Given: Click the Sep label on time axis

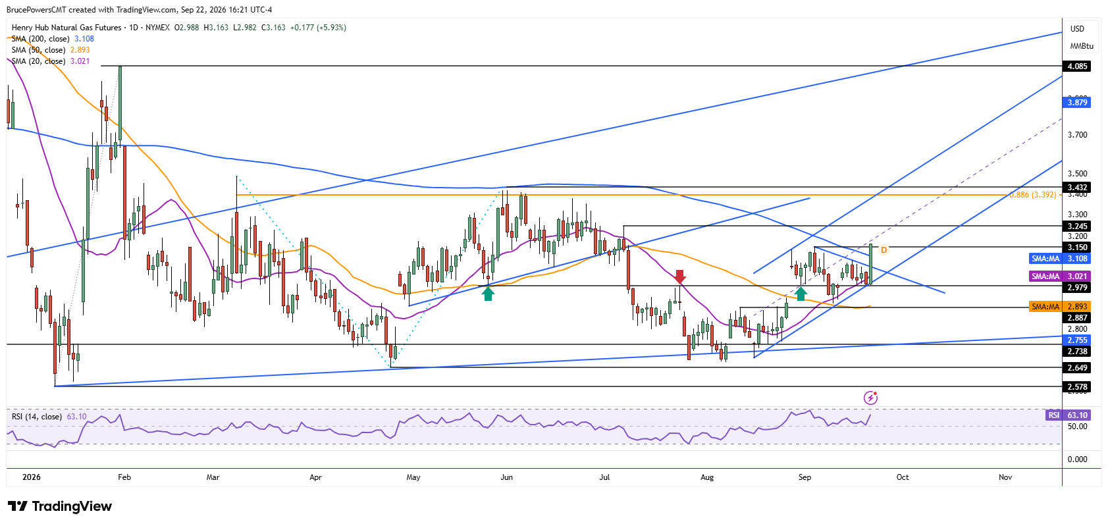Looking at the screenshot, I should coord(805,477).
